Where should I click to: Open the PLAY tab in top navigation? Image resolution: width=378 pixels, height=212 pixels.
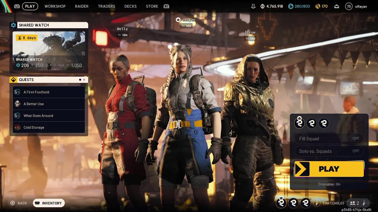pyautogui.click(x=30, y=6)
